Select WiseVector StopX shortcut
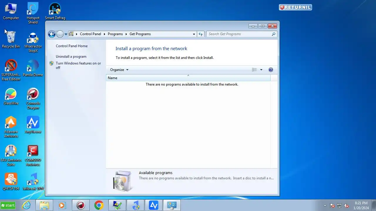376x211 pixels. coord(33,42)
